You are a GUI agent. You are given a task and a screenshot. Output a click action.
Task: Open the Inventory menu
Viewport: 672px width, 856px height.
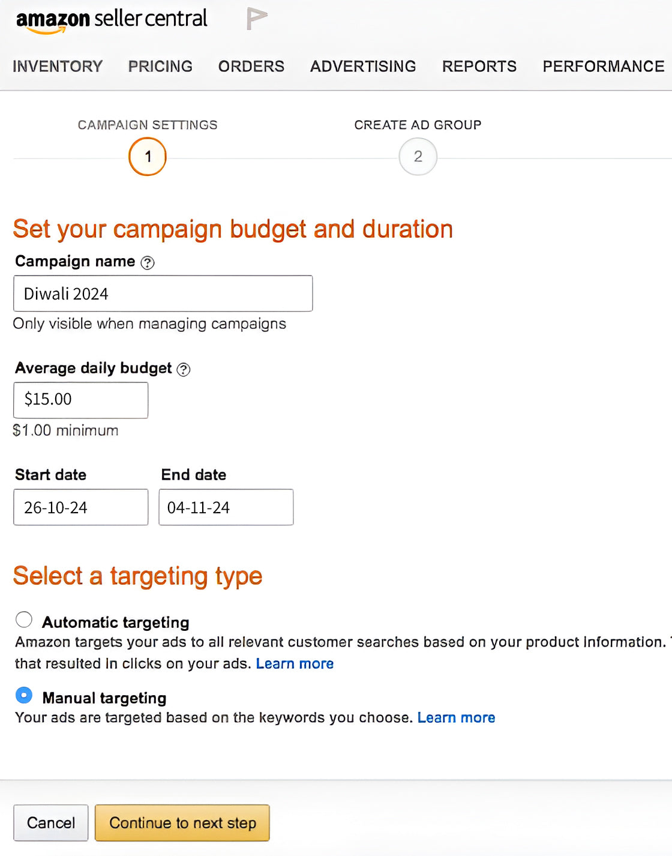pyautogui.click(x=58, y=66)
